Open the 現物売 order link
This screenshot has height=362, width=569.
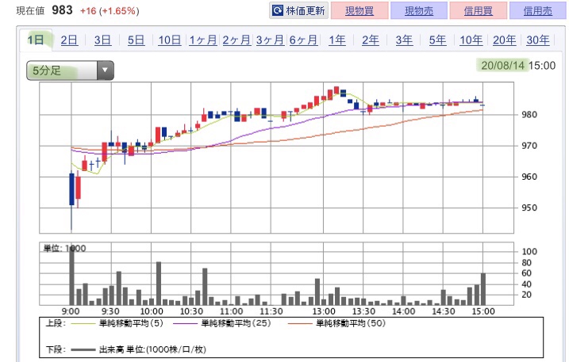coord(419,10)
